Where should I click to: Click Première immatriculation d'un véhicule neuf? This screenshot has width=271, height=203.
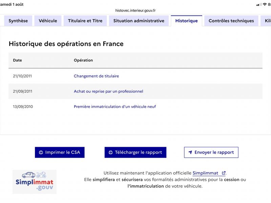(115, 107)
